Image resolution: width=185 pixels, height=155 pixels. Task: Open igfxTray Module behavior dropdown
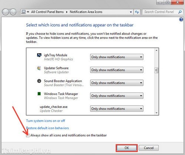click(117, 57)
